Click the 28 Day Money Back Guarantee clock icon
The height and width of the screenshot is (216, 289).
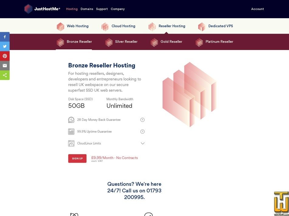coord(71,120)
